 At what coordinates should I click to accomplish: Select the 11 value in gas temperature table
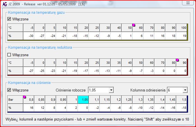click(x=149, y=36)
